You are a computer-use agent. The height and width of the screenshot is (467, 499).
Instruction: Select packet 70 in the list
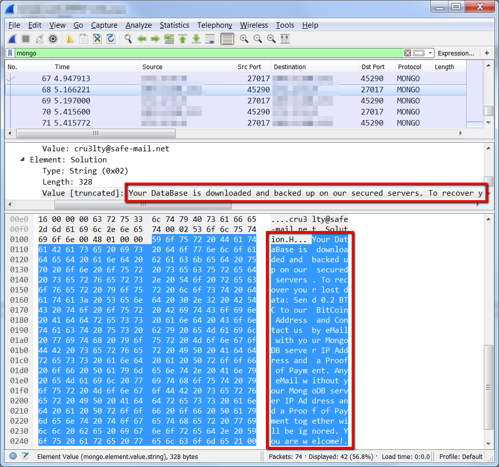(x=236, y=111)
